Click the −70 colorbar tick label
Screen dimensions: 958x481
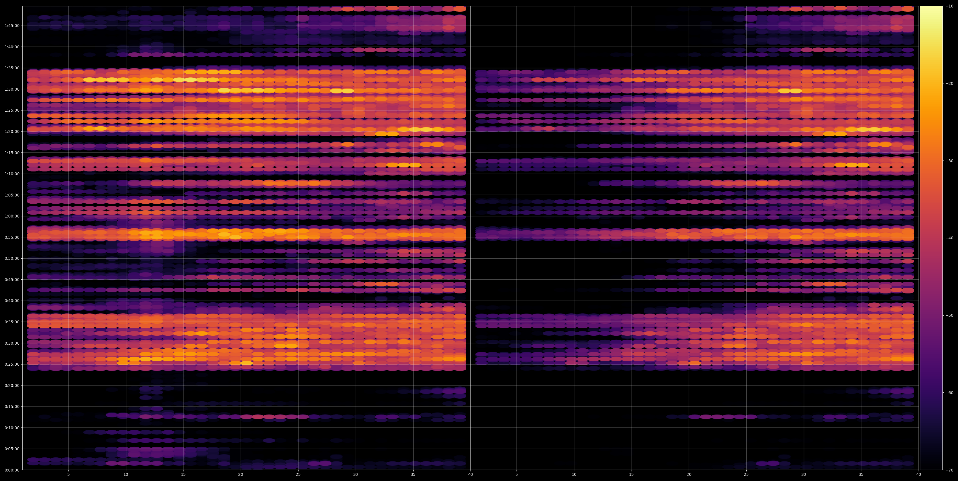click(x=949, y=470)
